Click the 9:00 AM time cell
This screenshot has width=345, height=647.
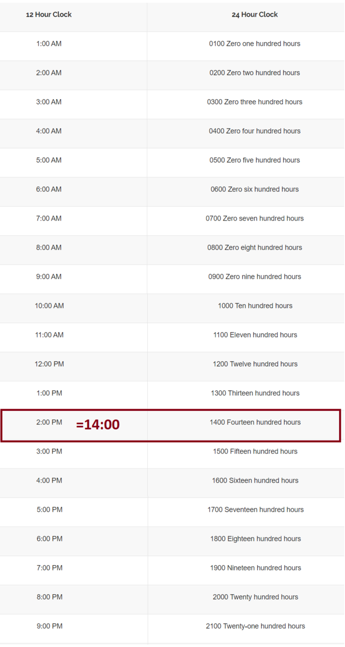49,277
